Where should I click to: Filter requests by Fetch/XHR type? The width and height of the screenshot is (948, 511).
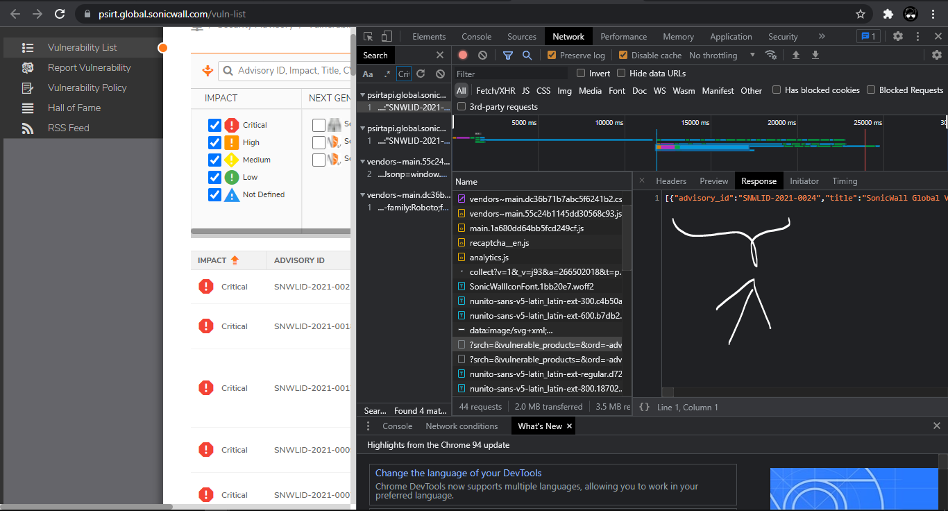click(x=496, y=90)
